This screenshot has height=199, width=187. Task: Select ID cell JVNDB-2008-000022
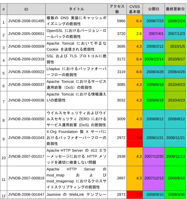[x=26, y=72]
